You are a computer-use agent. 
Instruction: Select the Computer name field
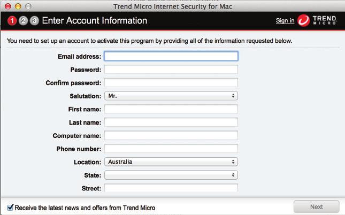click(171, 135)
